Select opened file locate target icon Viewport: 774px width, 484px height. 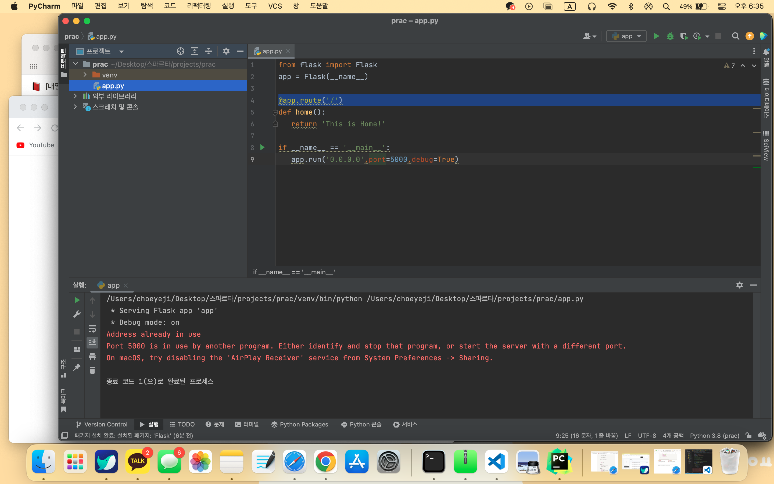coord(180,51)
